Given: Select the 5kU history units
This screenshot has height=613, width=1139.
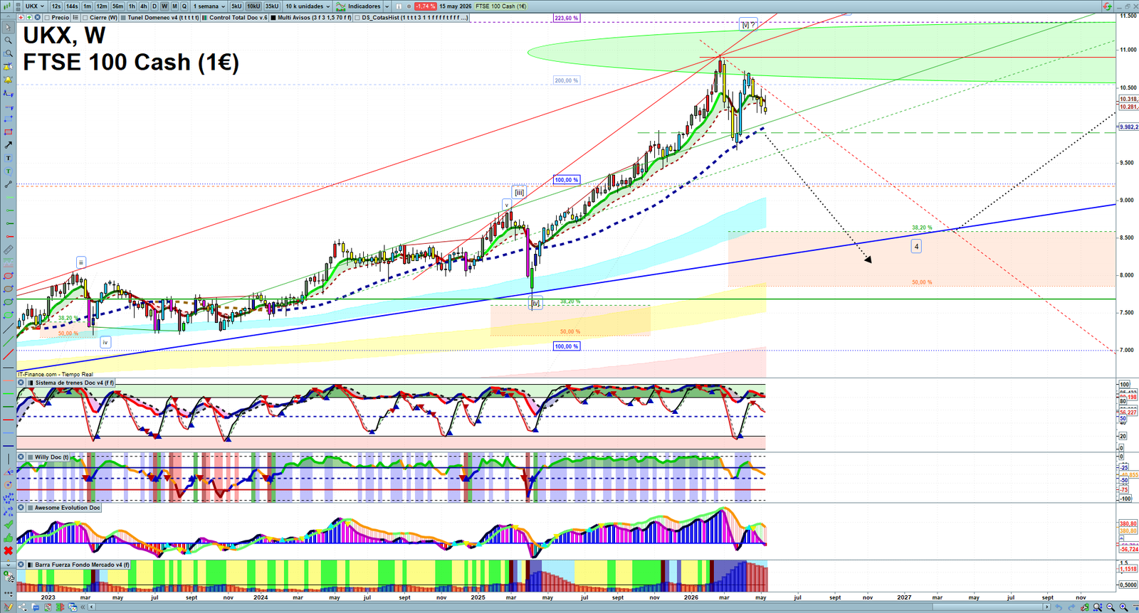Looking at the screenshot, I should pyautogui.click(x=236, y=6).
